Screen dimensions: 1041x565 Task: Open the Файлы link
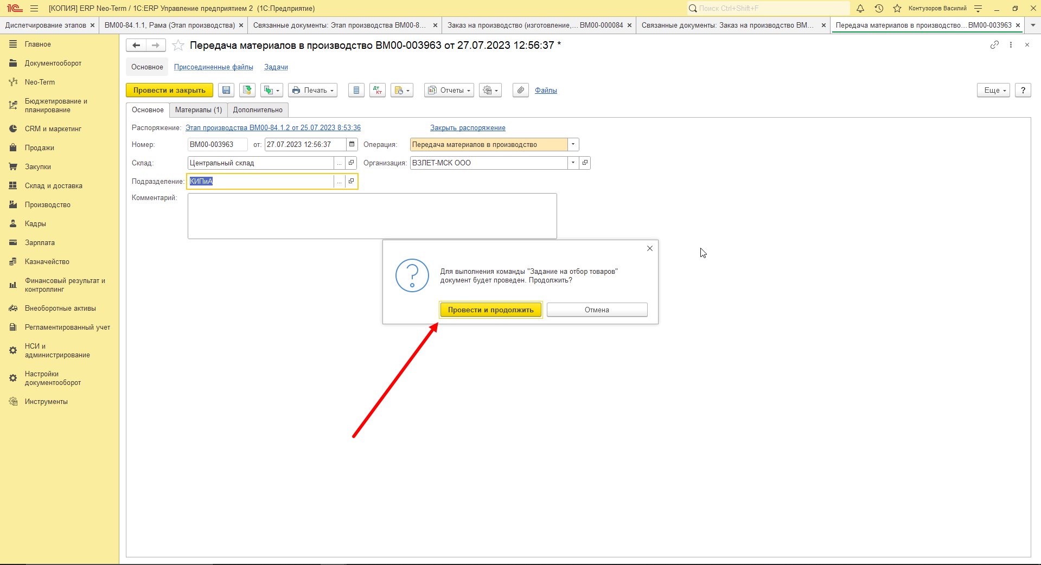546,91
